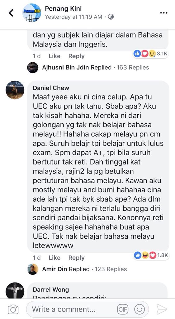Screen dimensions: 175x319
Task: Like the comment above Ajhusni's reply
Action: (54, 56)
